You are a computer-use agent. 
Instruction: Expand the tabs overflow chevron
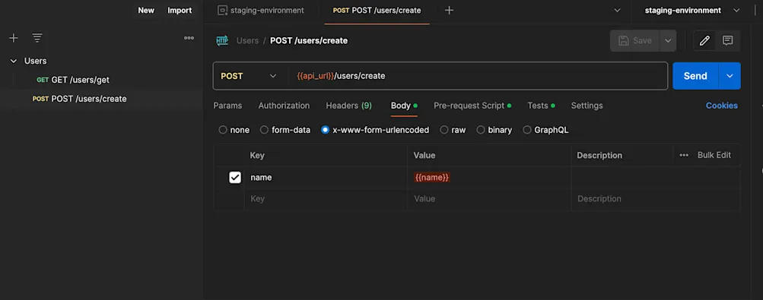(618, 10)
